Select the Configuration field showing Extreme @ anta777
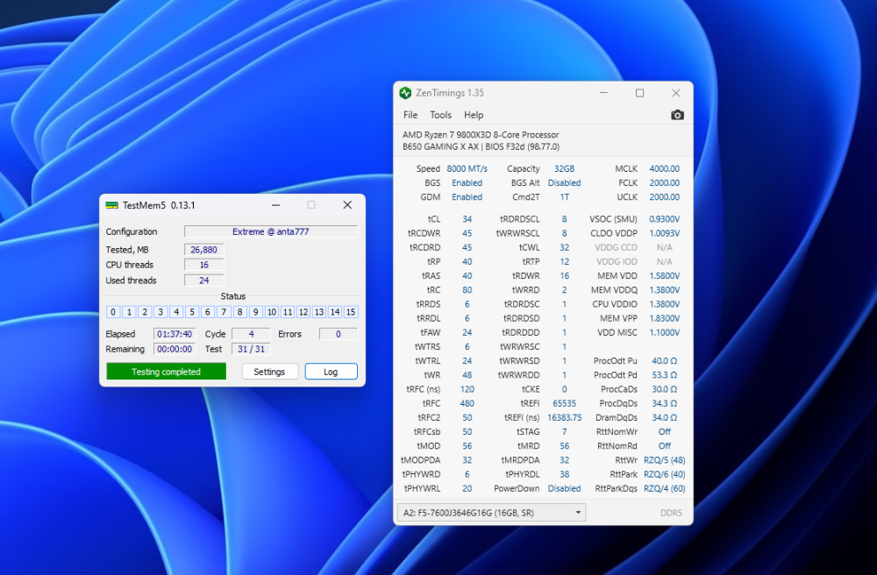The image size is (877, 575). click(x=269, y=231)
